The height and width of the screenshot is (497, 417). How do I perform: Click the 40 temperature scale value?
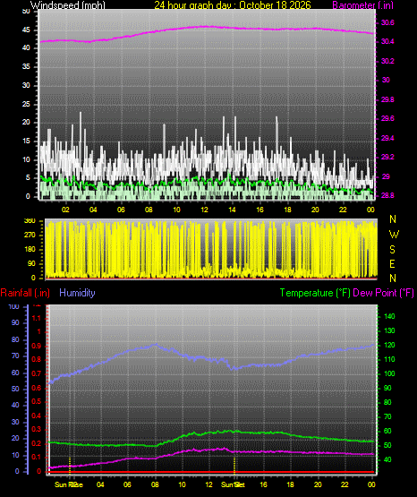click(387, 459)
